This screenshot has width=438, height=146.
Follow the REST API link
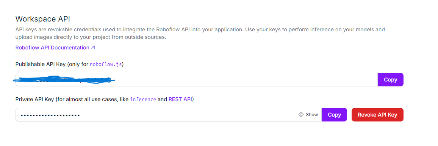pyautogui.click(x=180, y=99)
